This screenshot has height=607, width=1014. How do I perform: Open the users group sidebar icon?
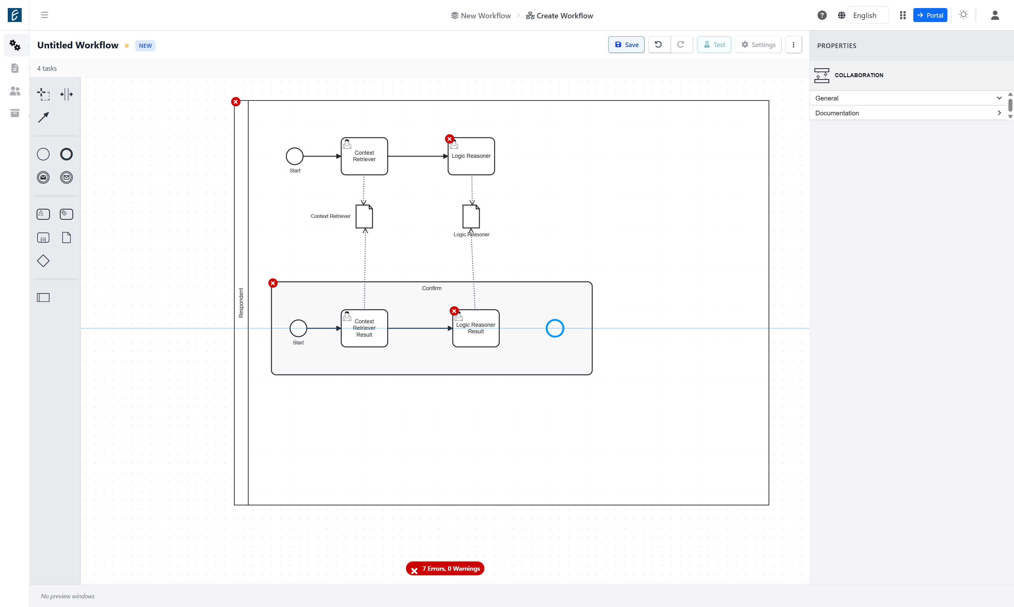15,91
